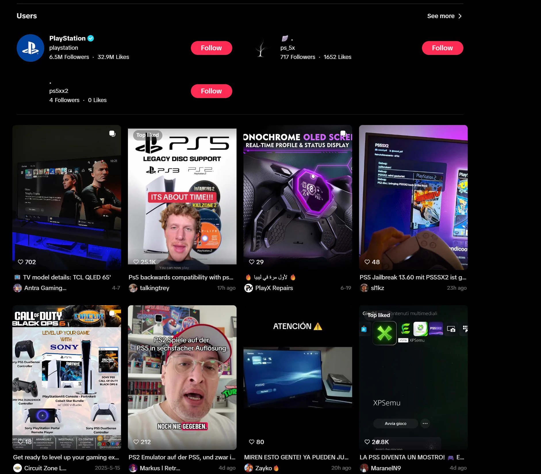Follow the ps_5x account
Image resolution: width=541 pixels, height=474 pixels.
click(442, 48)
